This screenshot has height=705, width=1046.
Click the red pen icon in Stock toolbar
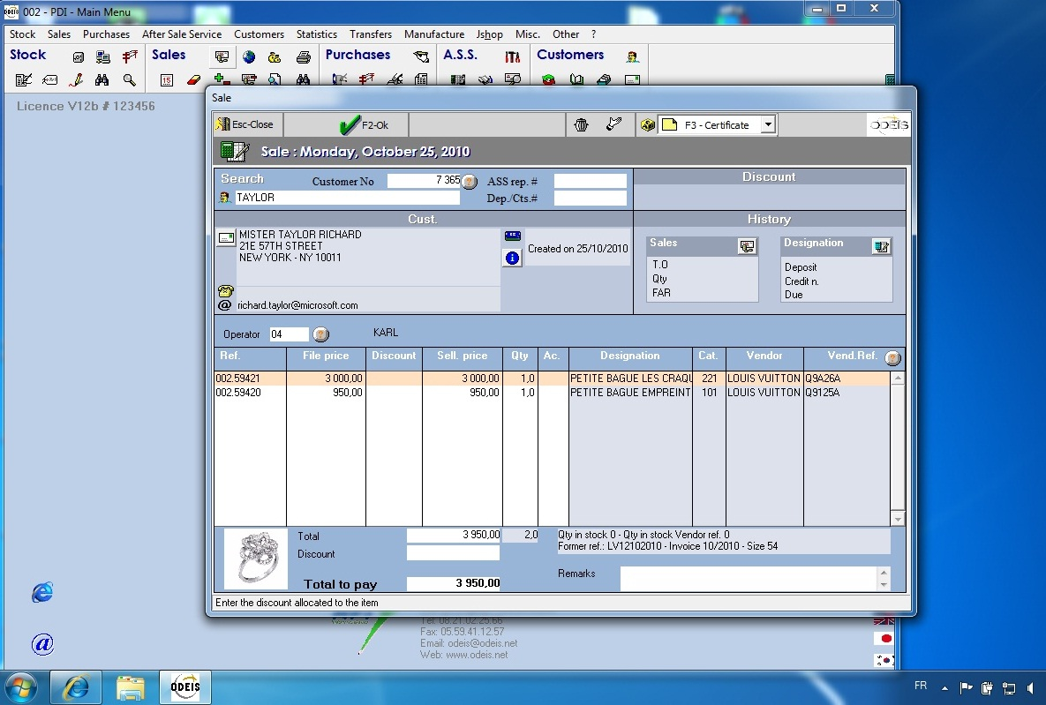point(76,80)
